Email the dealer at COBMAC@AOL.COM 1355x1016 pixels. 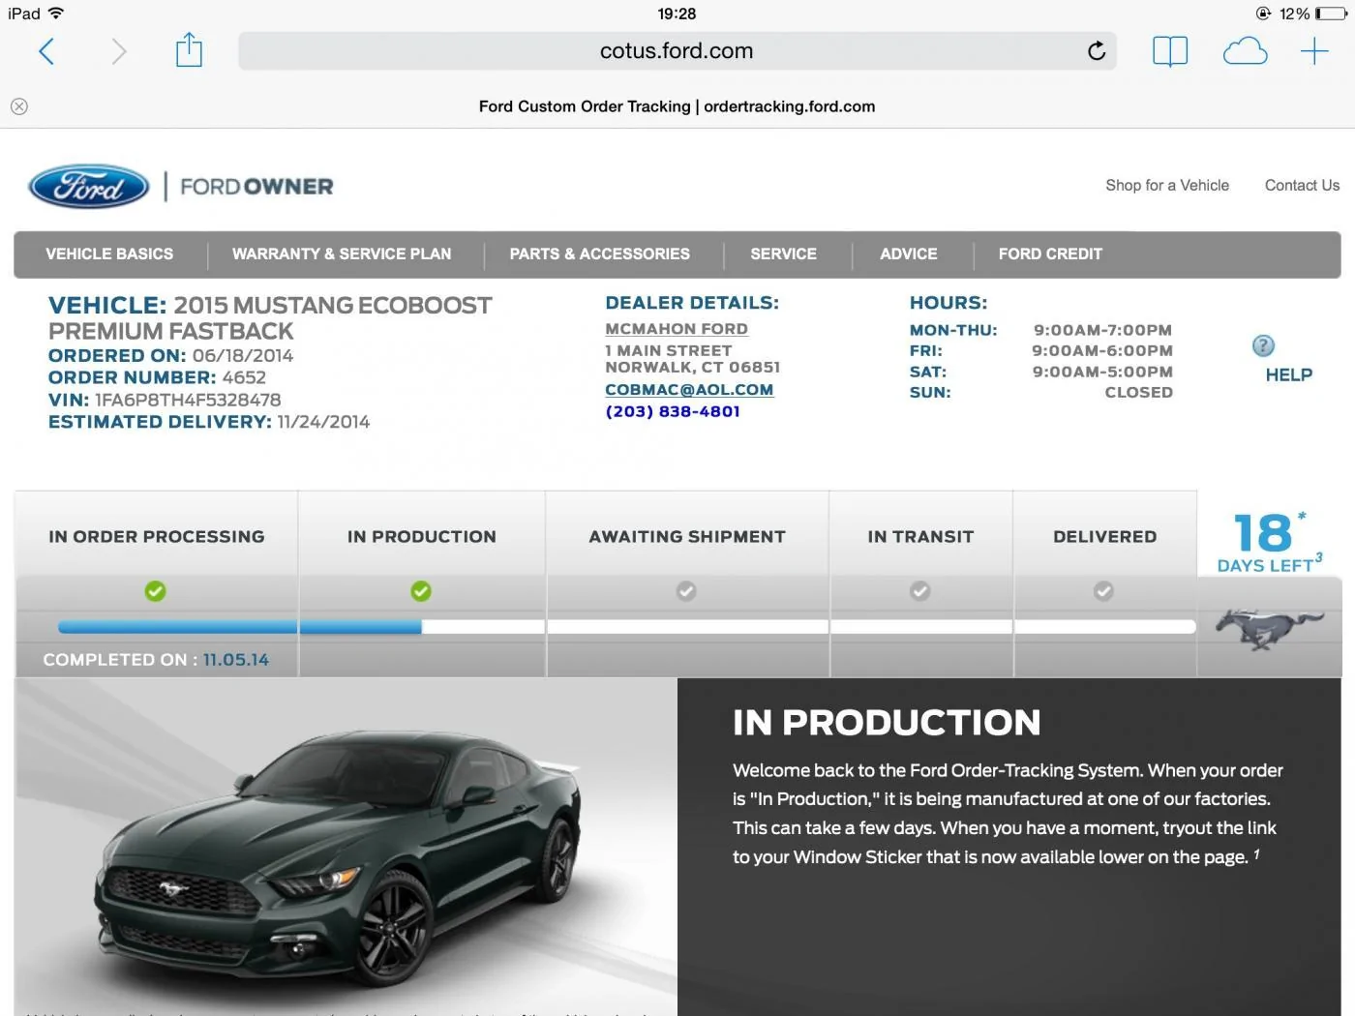pyautogui.click(x=689, y=390)
